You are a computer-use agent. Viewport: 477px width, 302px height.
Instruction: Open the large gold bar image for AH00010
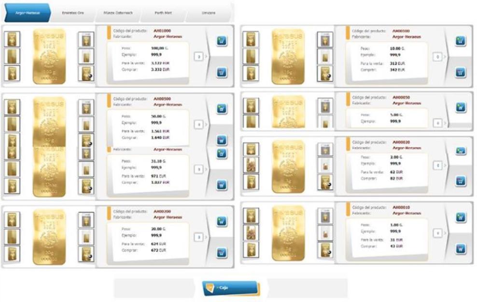(288, 233)
